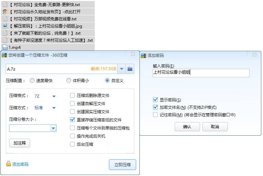
Task: Select the 速度最快 radio option
Action: [32, 80]
